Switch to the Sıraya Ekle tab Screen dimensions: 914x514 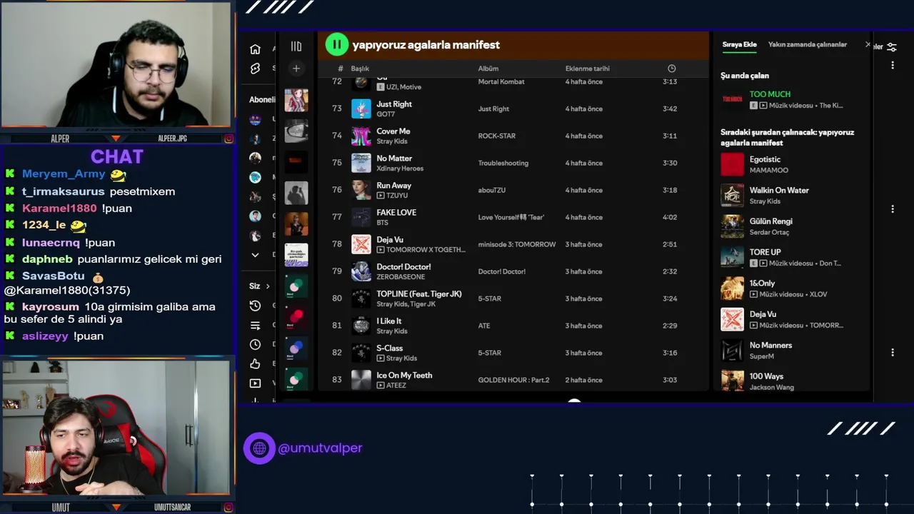pyautogui.click(x=739, y=44)
